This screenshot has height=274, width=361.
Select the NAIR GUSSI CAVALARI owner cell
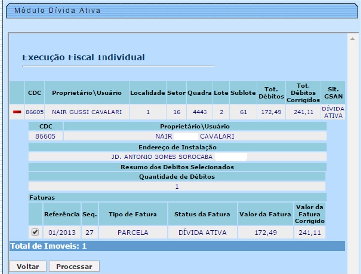point(87,112)
